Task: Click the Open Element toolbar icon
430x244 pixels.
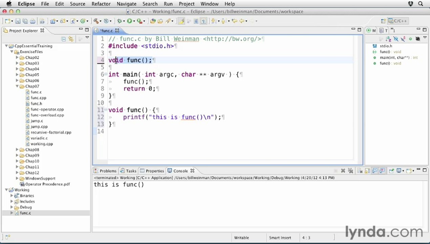Action: pos(153,21)
